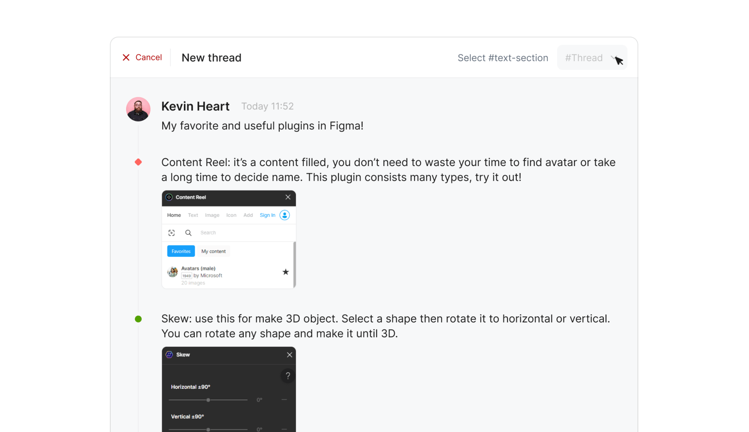749x432 pixels.
Task: Click Kevin Heart's avatar photo
Action: 138,109
